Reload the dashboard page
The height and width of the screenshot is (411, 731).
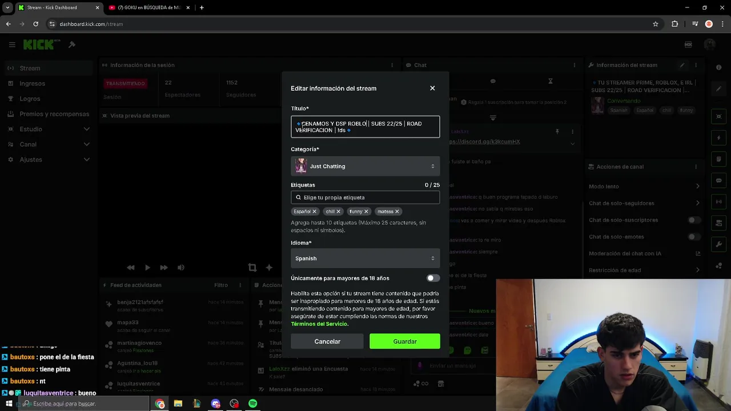35,24
